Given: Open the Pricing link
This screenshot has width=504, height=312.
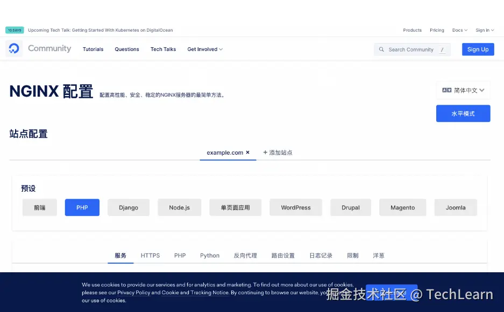Looking at the screenshot, I should pyautogui.click(x=437, y=30).
